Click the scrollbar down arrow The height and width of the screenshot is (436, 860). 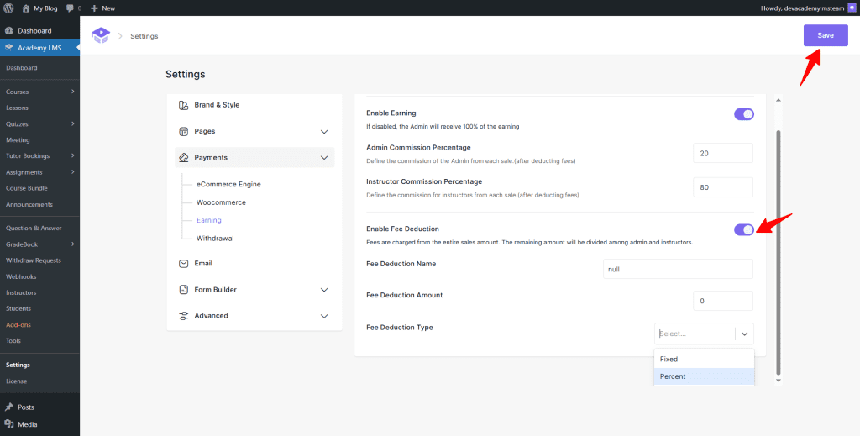click(x=779, y=380)
